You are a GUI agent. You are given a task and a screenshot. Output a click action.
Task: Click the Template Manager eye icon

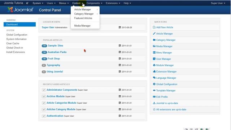[154, 90]
